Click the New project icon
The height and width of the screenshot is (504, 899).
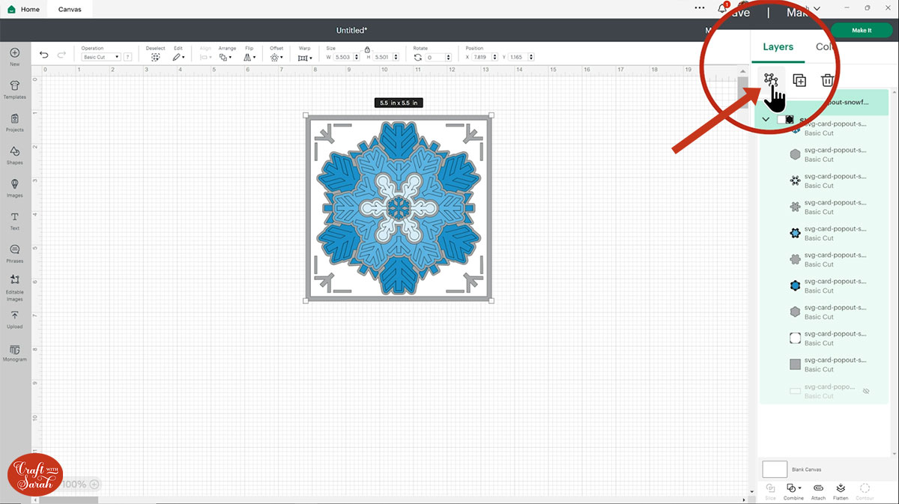click(15, 53)
